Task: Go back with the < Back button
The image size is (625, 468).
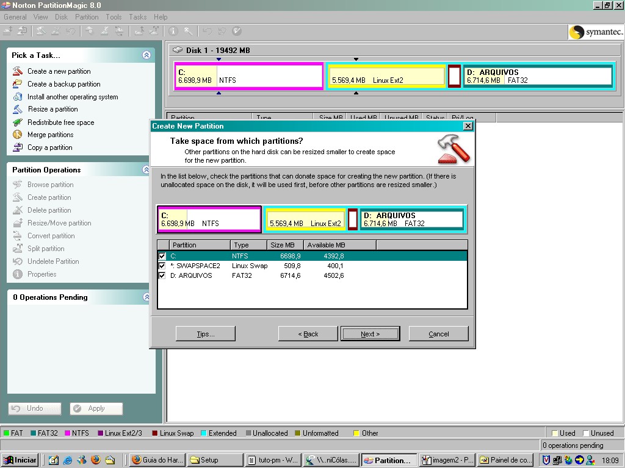Action: [308, 334]
